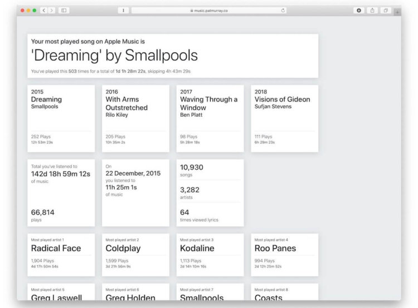Click the Rilo Kiley artist name
This screenshot has width=418, height=308.
(117, 115)
